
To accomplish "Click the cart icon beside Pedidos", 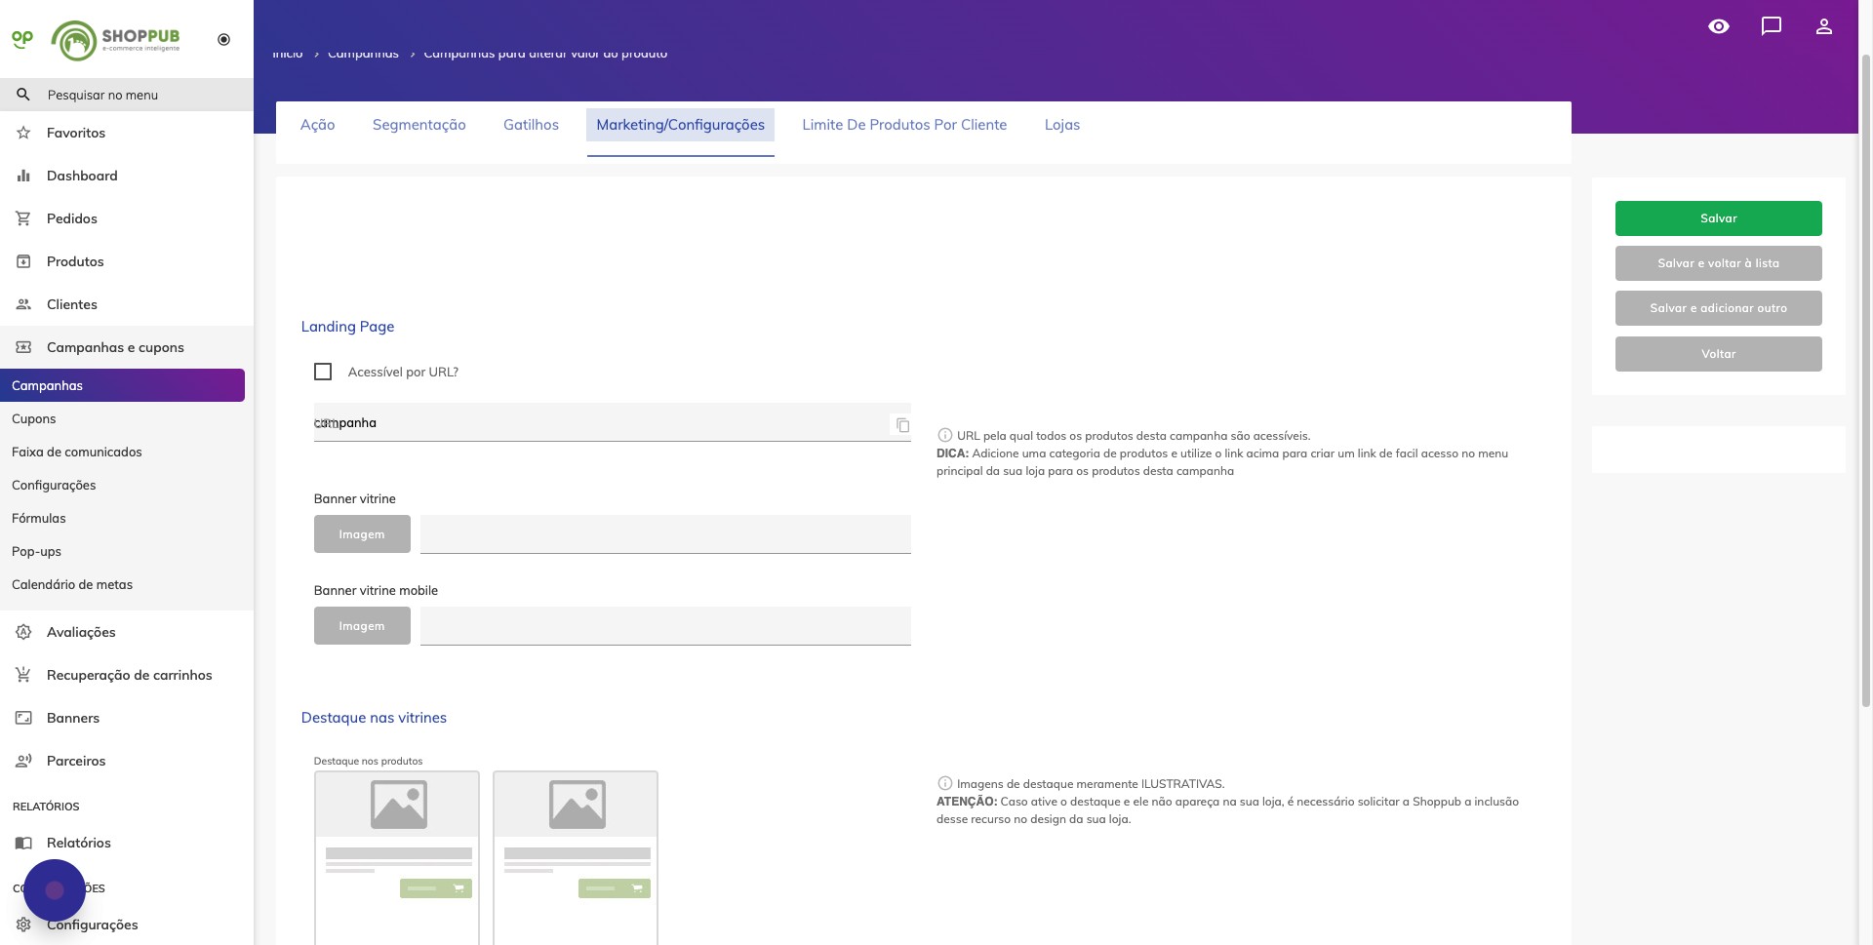I will click(23, 218).
